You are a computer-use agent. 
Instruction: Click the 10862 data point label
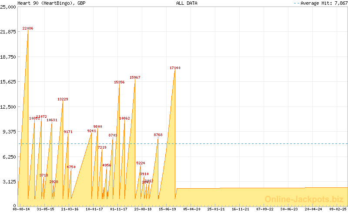click(x=124, y=118)
